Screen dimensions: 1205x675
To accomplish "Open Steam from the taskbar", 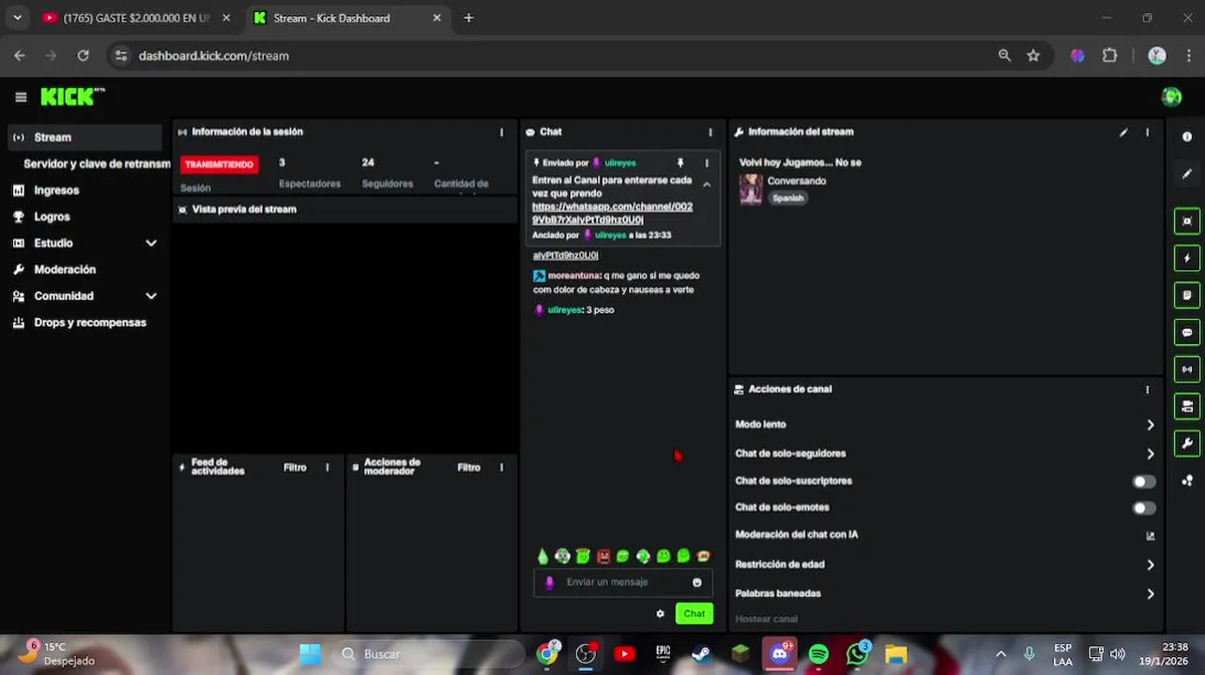I will [x=701, y=654].
